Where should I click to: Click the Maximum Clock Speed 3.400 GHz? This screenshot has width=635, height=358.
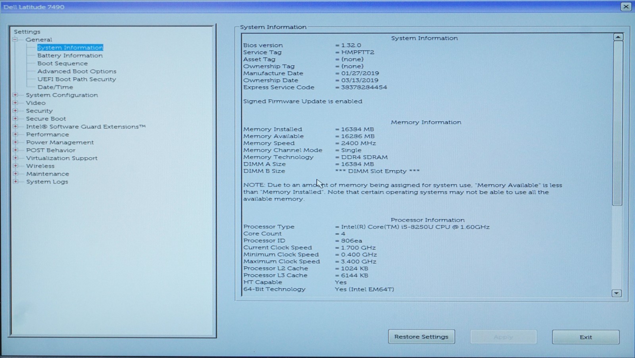pos(359,262)
